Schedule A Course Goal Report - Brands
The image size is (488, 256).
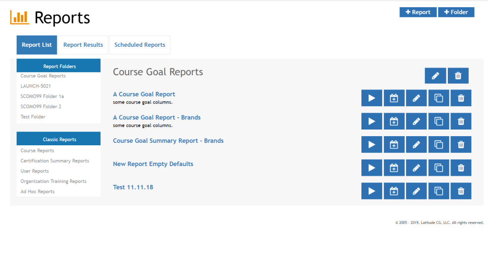(394, 121)
